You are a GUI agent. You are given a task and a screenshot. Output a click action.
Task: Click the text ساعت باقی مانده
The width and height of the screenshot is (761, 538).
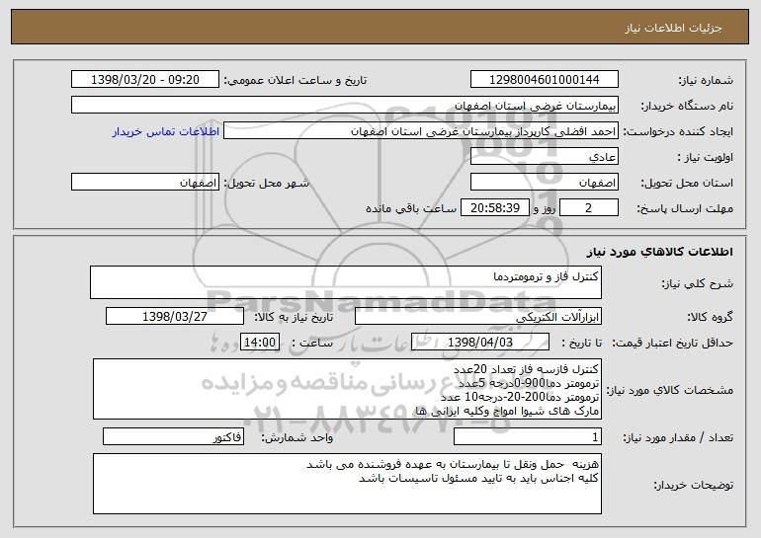pos(411,208)
